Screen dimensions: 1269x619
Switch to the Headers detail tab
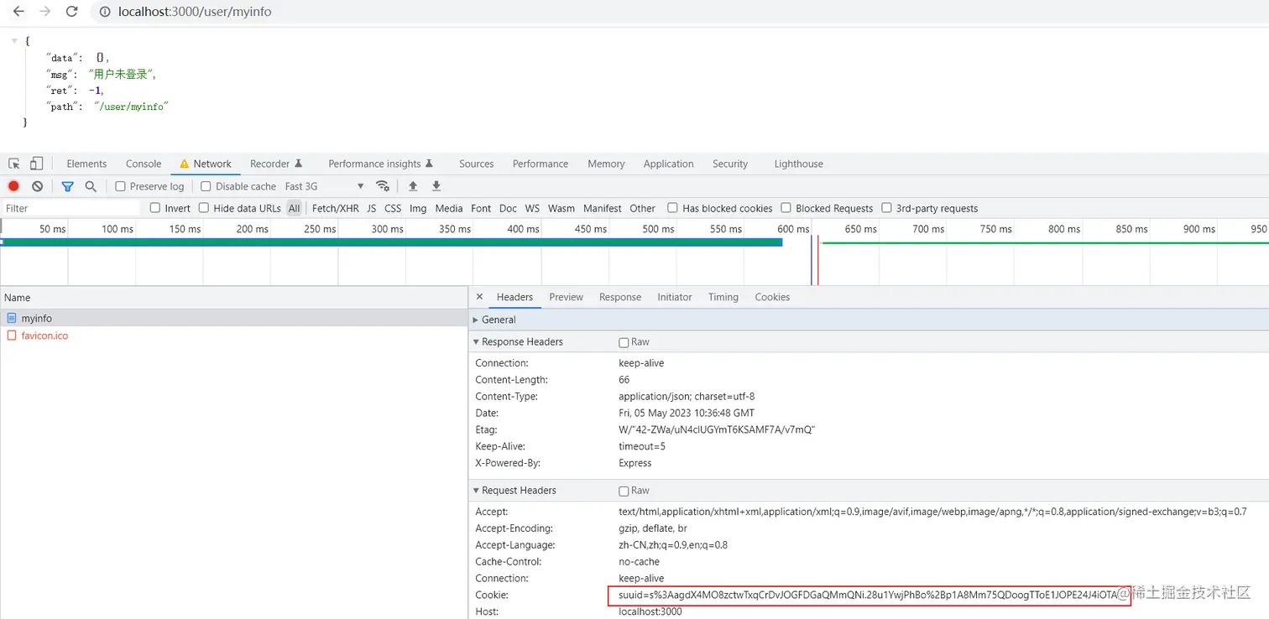(x=514, y=297)
